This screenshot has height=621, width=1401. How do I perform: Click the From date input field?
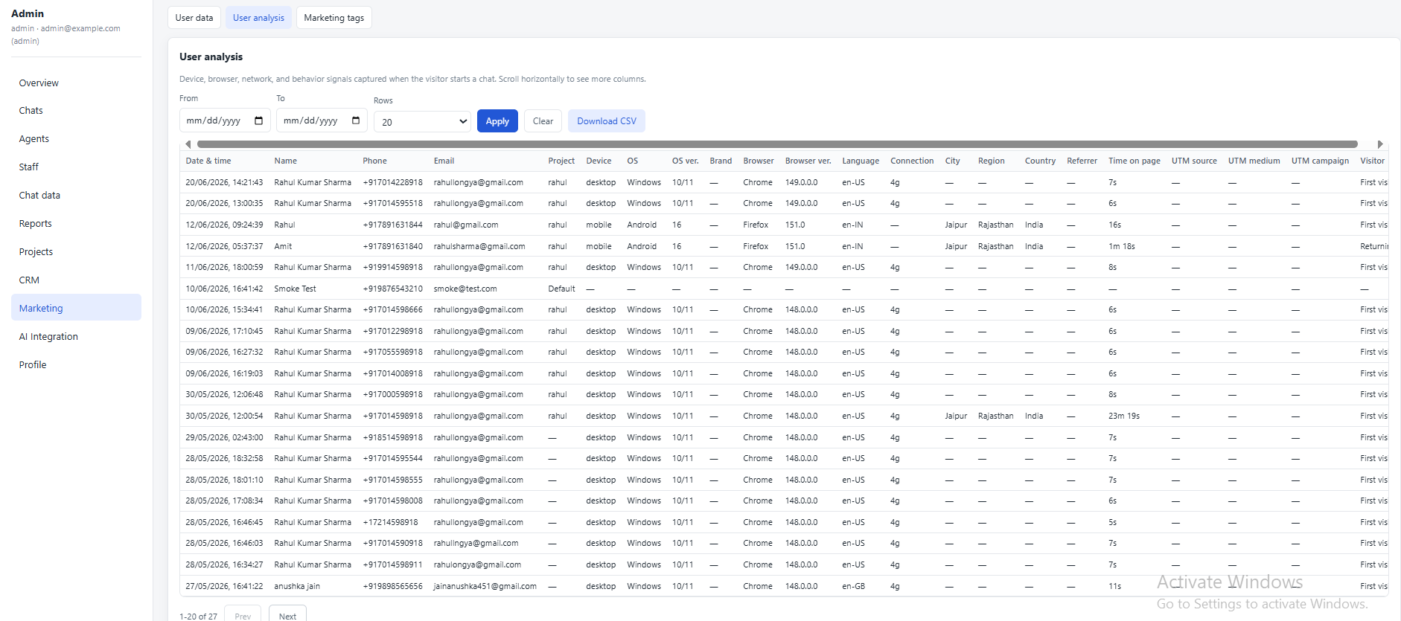click(x=225, y=120)
